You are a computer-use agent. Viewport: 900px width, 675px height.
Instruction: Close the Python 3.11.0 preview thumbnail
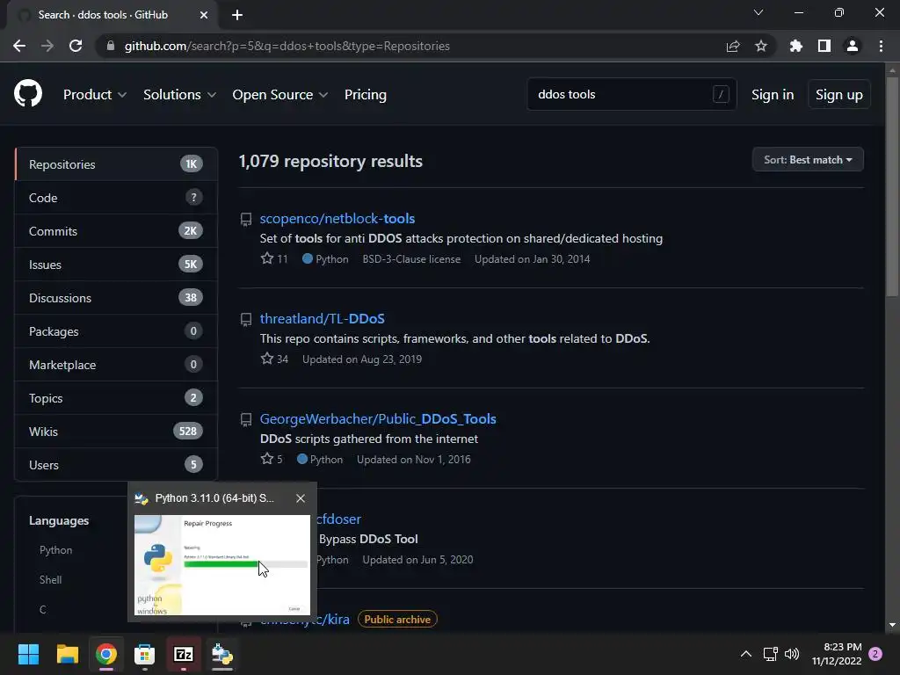(x=301, y=498)
